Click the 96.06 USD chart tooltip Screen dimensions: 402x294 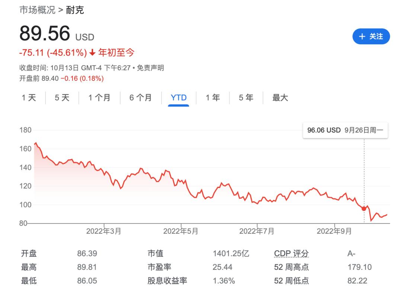pos(345,130)
